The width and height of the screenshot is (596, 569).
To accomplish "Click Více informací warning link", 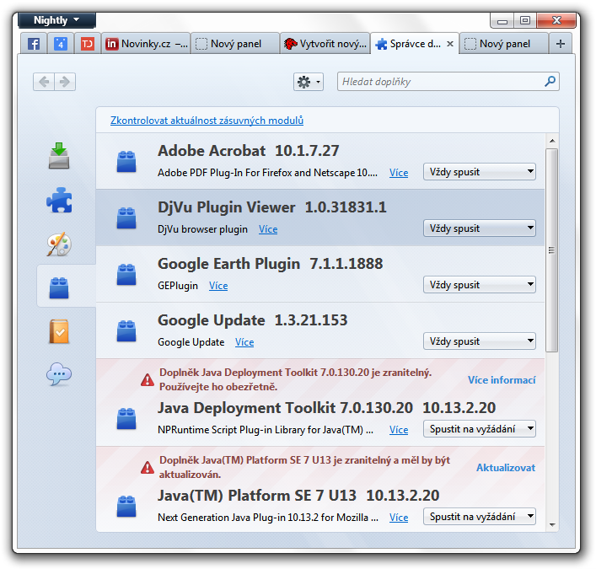I will coord(502,380).
